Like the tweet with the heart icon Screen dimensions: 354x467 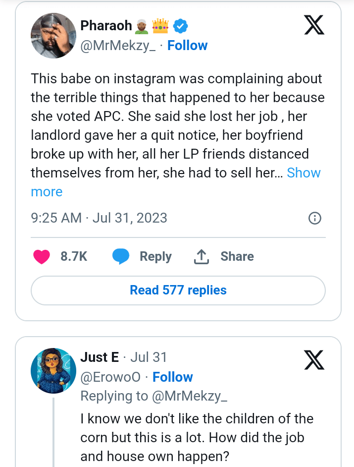pos(42,257)
